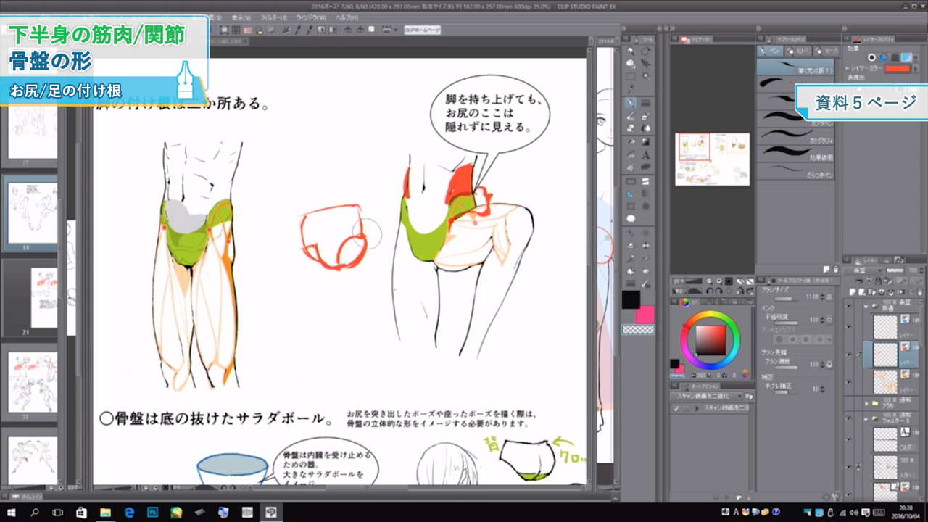Expand the collapsed folder in layer list
Screen dimensions: 928x522
pos(866,403)
